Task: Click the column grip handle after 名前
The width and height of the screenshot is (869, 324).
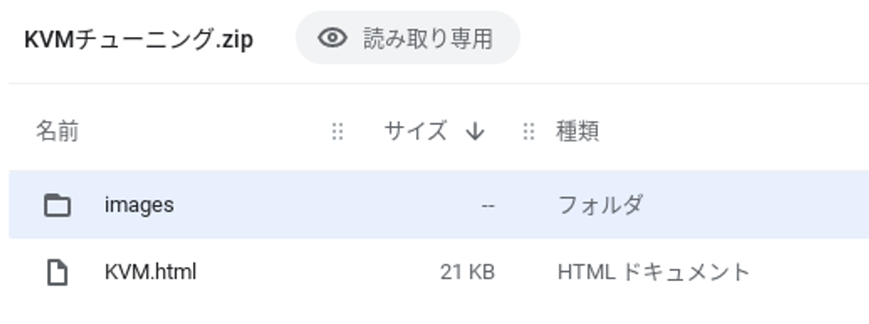Action: (337, 132)
